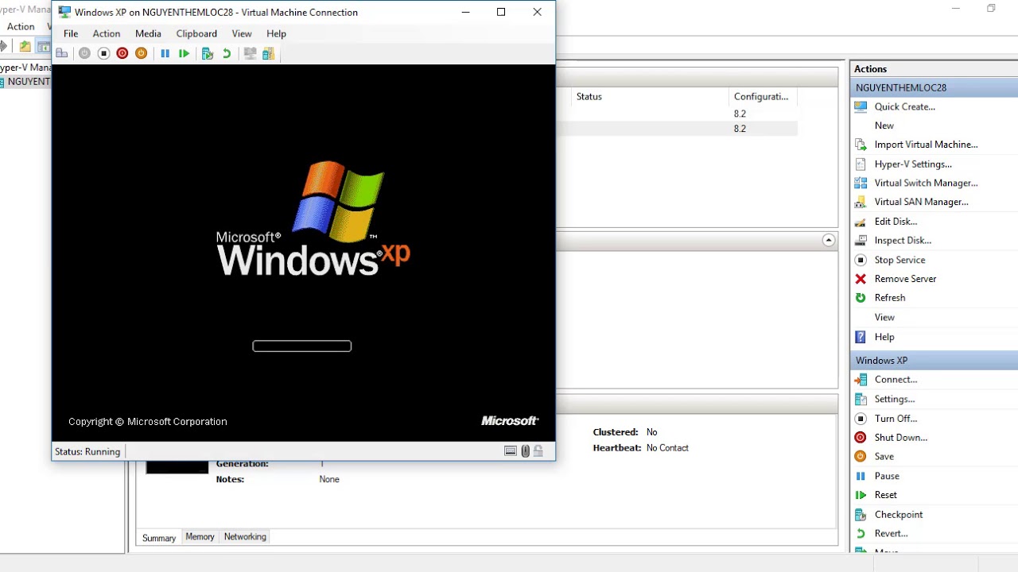Collapse the Windows XP actions section header
The width and height of the screenshot is (1018, 572).
click(x=934, y=360)
